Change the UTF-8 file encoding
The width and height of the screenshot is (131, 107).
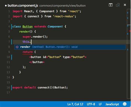[91, 104]
